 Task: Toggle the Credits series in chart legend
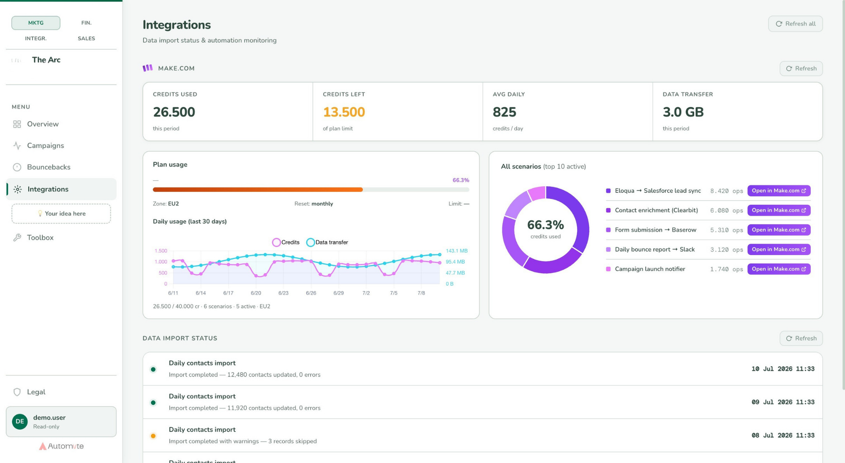286,242
